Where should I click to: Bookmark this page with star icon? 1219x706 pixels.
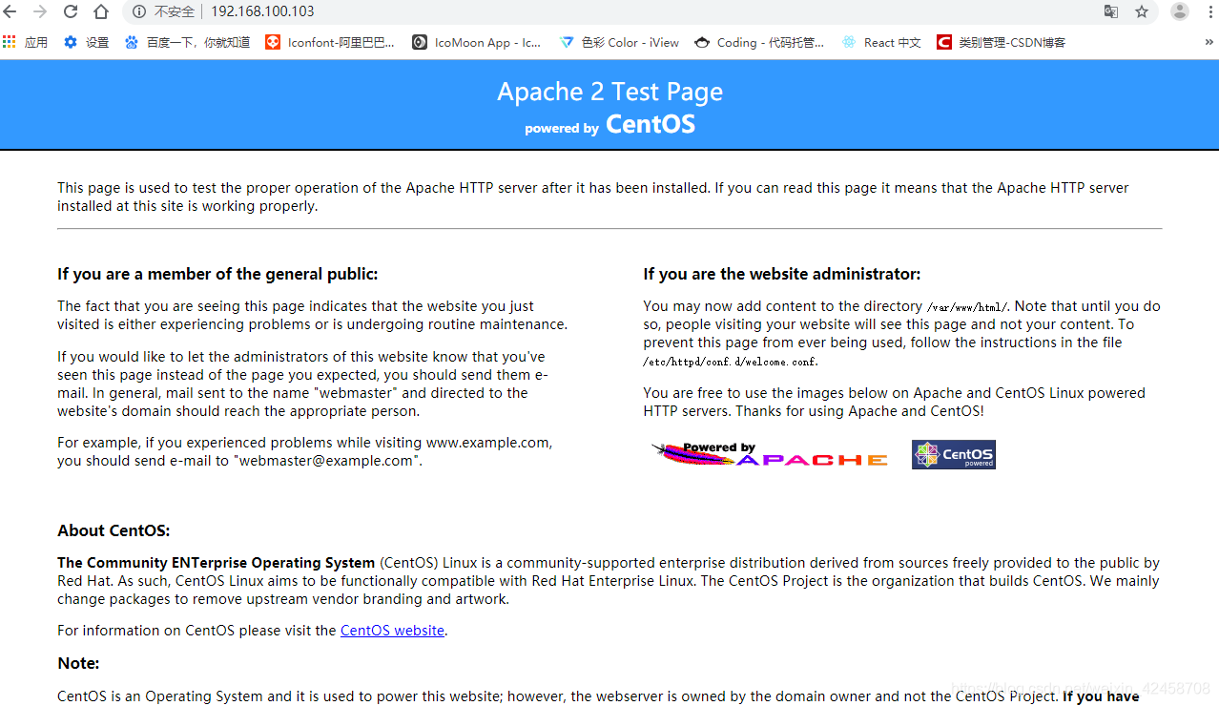click(x=1142, y=11)
